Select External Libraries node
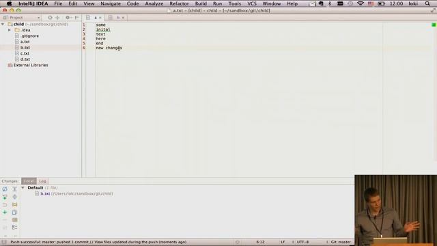Viewport: 437px width, 246px height. point(31,65)
